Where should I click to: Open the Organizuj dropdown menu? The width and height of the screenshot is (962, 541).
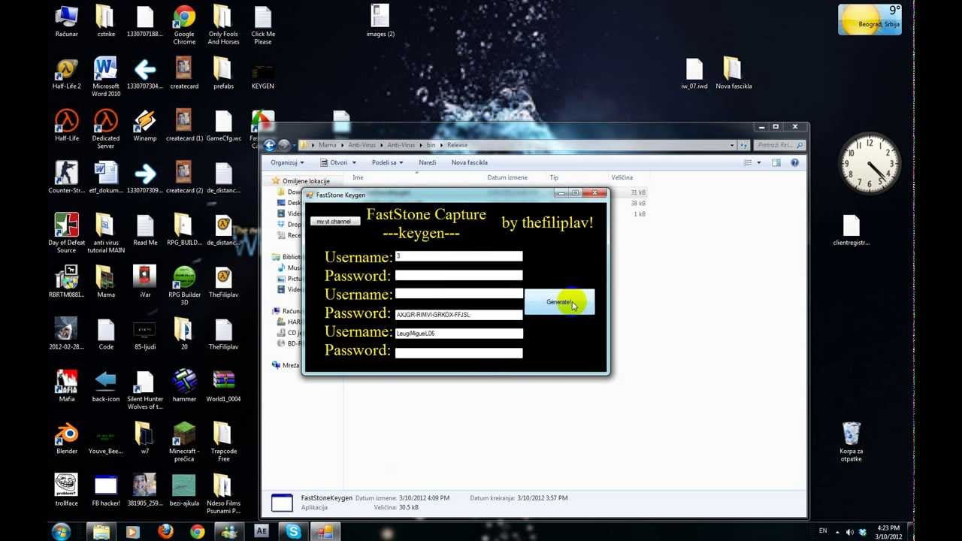(287, 162)
